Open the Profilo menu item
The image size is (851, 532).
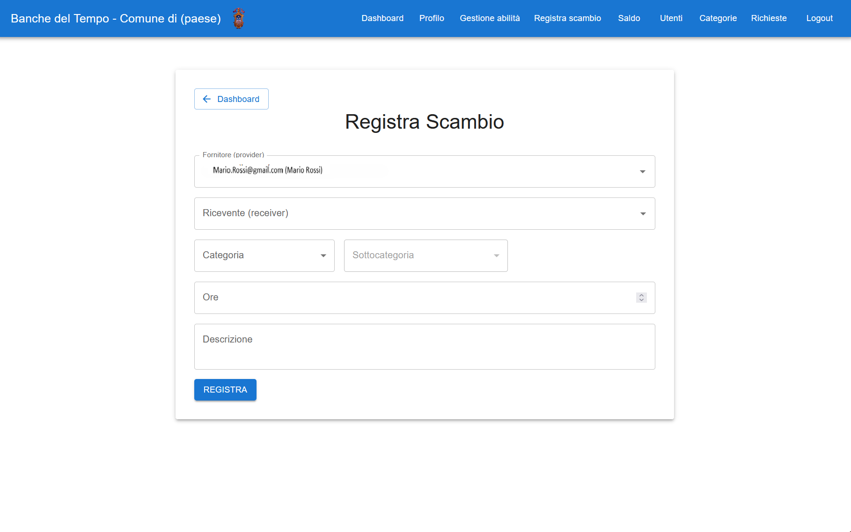click(432, 18)
